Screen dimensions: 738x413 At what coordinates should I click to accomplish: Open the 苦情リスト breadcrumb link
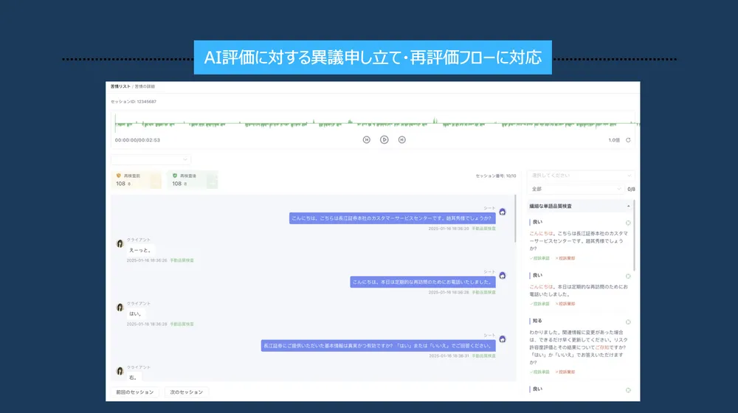click(x=120, y=86)
